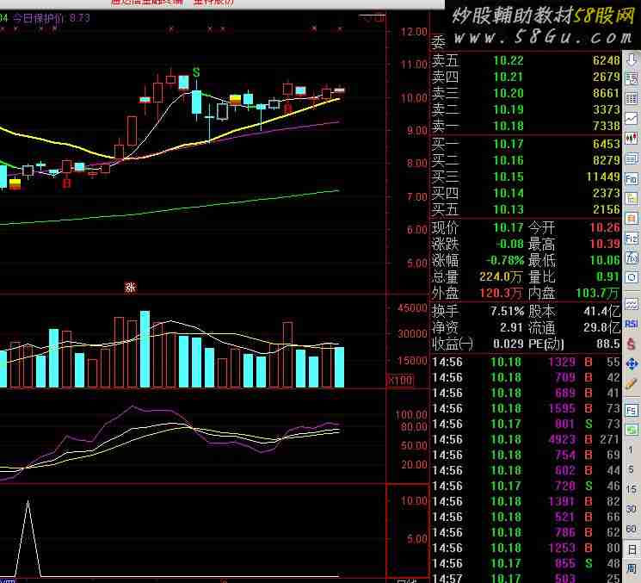Click the 委 label above the order book
Viewport: 641px width, 583px height.
click(x=439, y=43)
